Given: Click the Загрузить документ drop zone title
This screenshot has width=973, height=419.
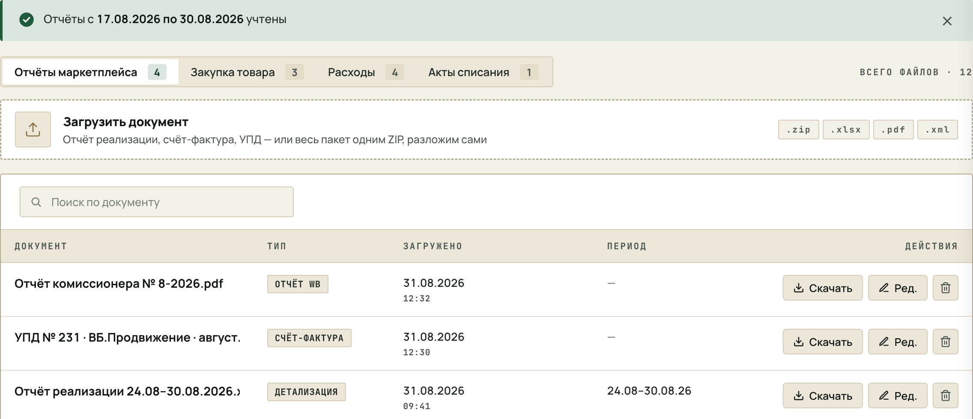Looking at the screenshot, I should click(125, 122).
